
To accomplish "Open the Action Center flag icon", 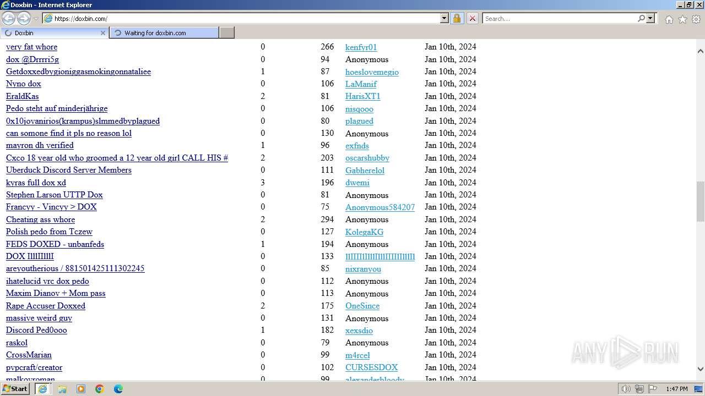I will point(653,389).
